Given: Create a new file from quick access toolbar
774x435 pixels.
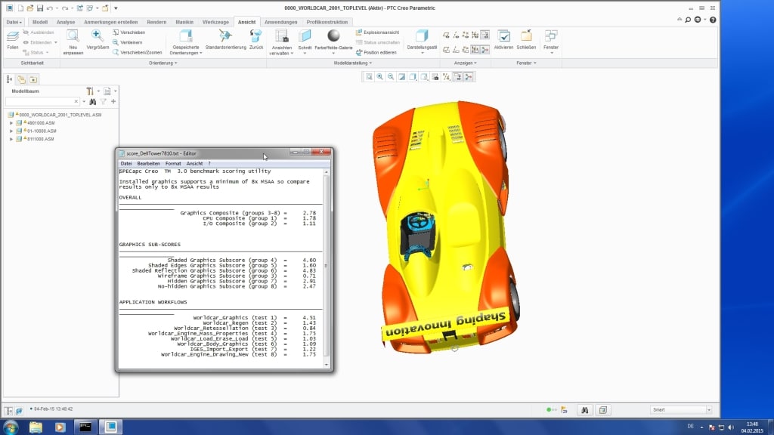Looking at the screenshot, I should [20, 8].
